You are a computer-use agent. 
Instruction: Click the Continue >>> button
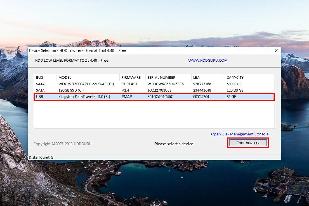point(248,143)
